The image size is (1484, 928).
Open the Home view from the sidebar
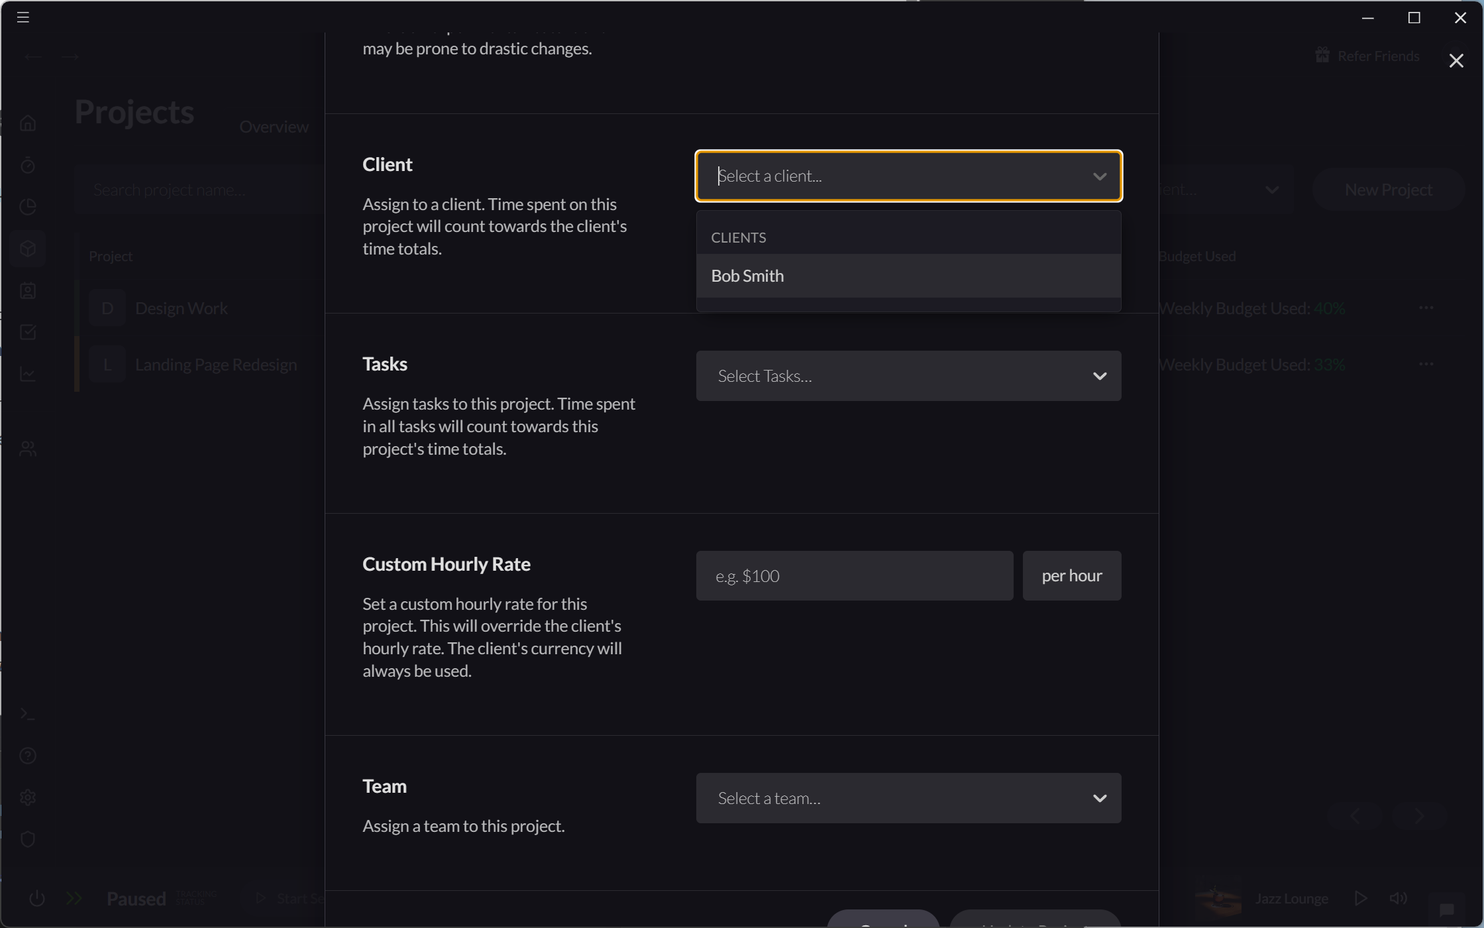coord(28,123)
